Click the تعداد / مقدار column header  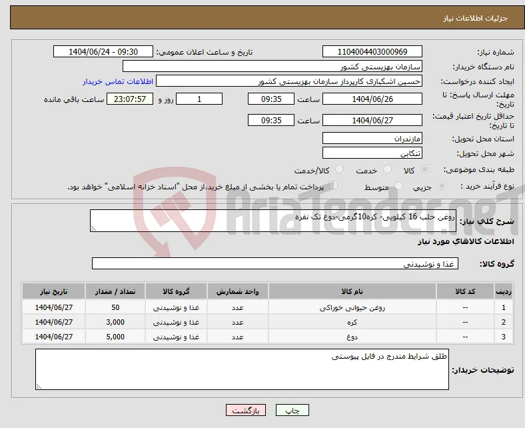[x=115, y=291]
